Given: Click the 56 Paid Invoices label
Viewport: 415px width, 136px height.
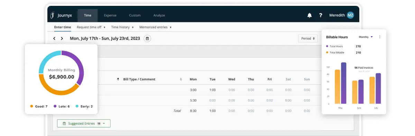Looking at the screenshot, I should 364,68.
